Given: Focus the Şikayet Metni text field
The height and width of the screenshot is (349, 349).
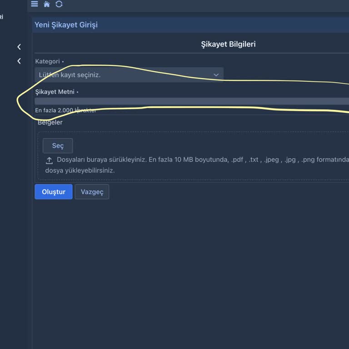Looking at the screenshot, I should point(191,101).
